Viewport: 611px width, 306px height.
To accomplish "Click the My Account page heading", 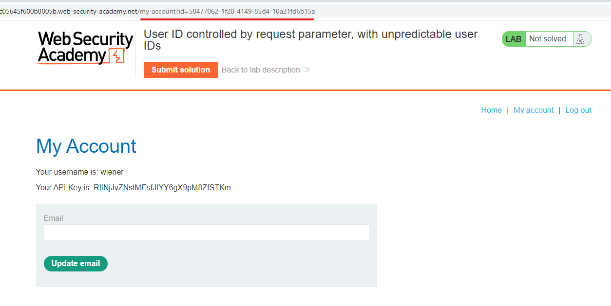I will pos(86,146).
